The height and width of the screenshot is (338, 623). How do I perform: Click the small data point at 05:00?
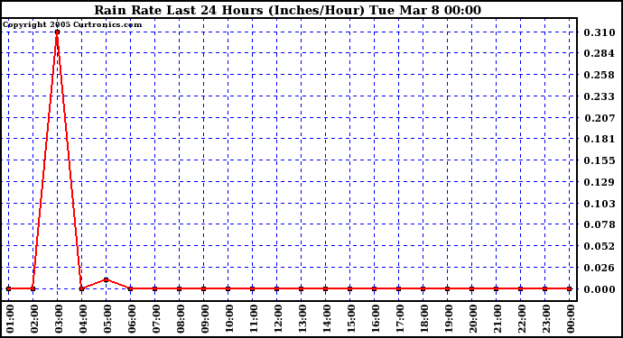106,279
